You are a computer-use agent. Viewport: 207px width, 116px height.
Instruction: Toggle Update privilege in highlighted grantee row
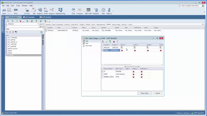(148, 51)
